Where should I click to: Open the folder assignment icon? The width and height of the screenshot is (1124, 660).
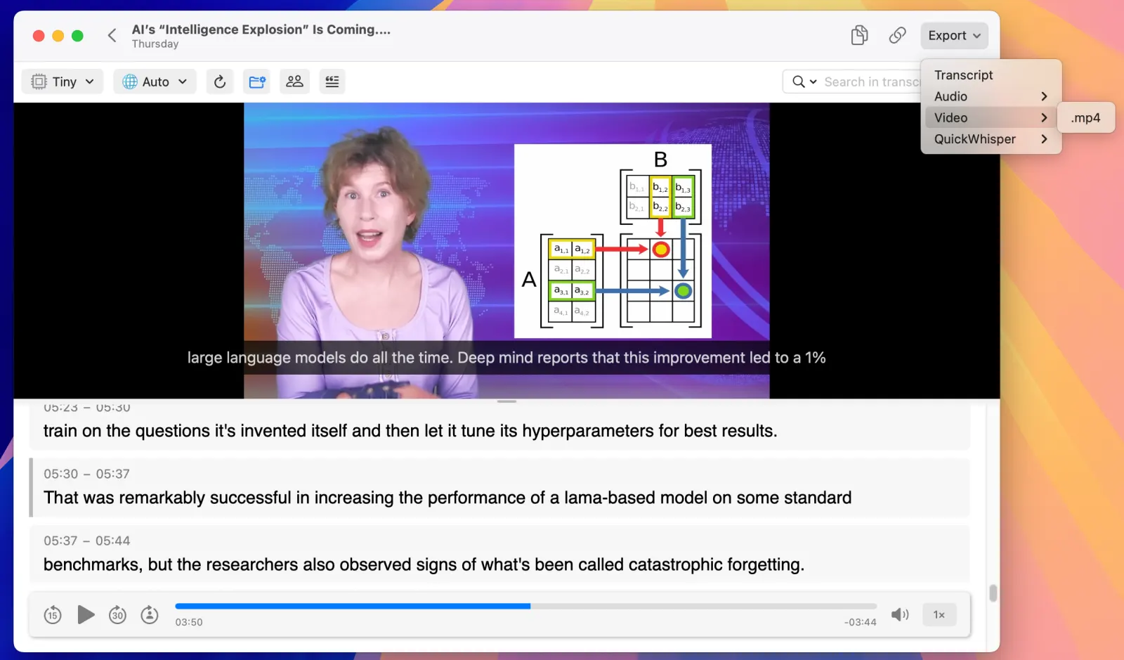pos(257,82)
